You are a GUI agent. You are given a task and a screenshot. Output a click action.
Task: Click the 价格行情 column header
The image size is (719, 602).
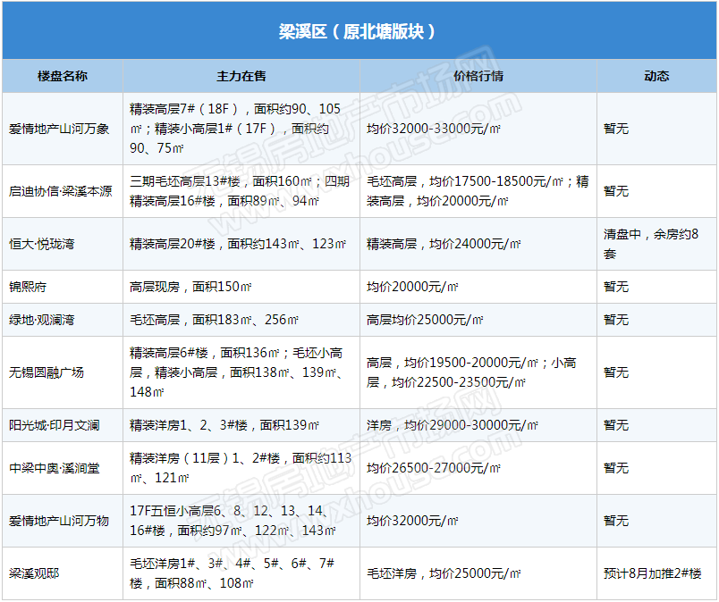tap(478, 76)
